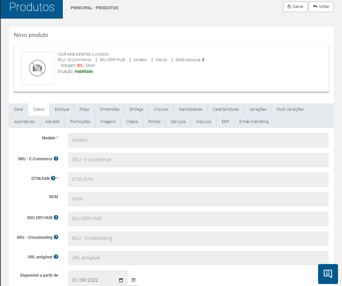
Task: Open the Estoque tab
Action: (62, 109)
